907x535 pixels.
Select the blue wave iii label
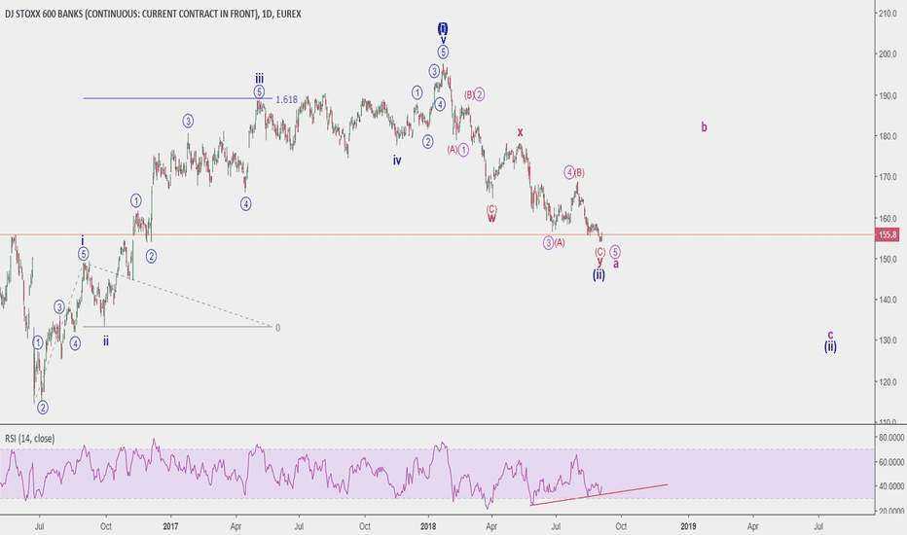click(x=260, y=78)
